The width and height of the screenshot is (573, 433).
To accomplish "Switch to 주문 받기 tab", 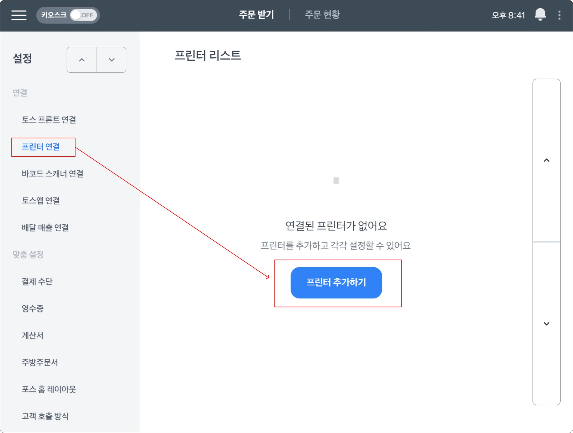I will [256, 15].
